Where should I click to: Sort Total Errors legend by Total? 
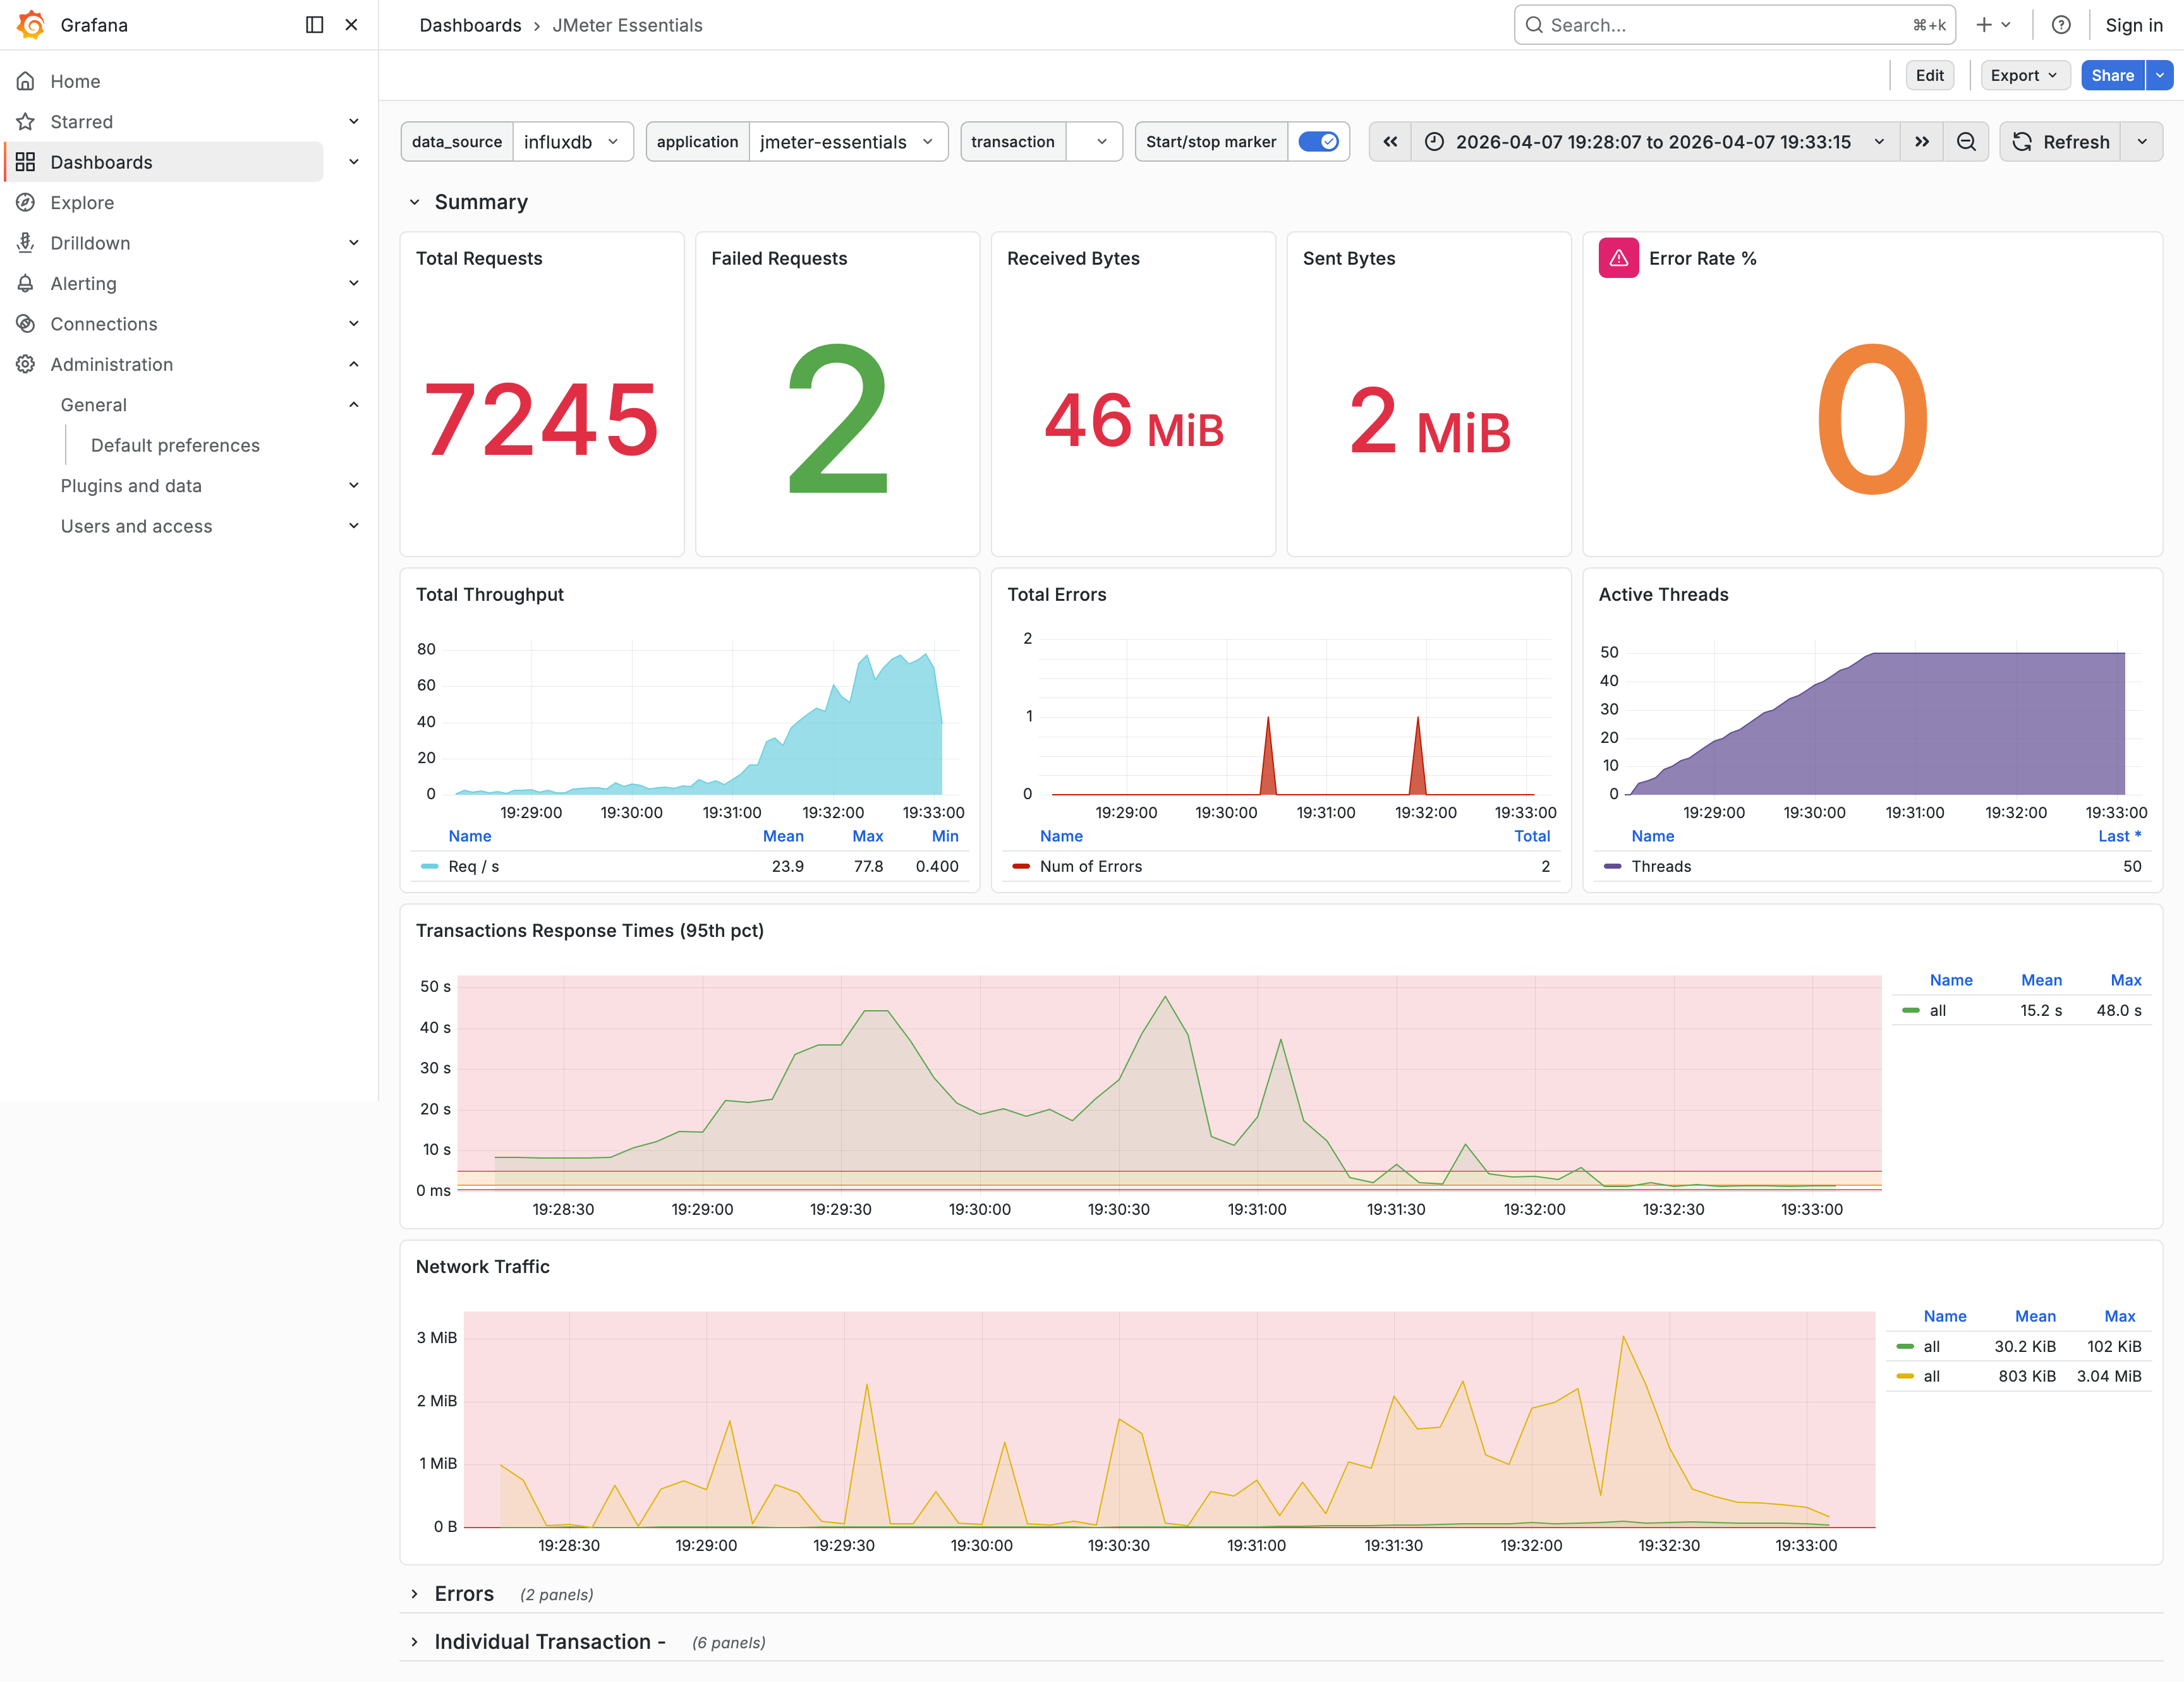[1532, 836]
